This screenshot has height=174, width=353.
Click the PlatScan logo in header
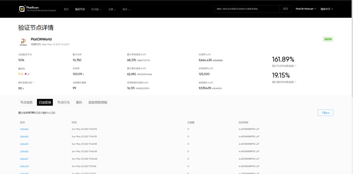click(x=37, y=9)
